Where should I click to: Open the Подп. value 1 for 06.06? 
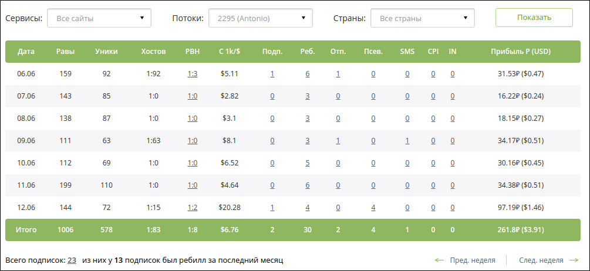tap(272, 74)
